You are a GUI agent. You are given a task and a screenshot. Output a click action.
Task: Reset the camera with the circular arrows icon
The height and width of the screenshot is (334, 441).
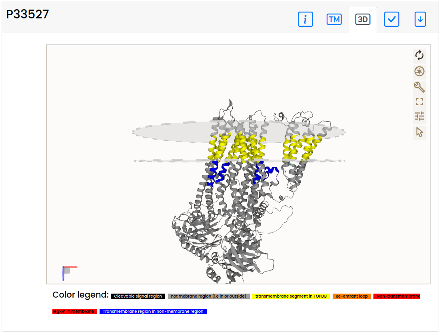(x=419, y=55)
